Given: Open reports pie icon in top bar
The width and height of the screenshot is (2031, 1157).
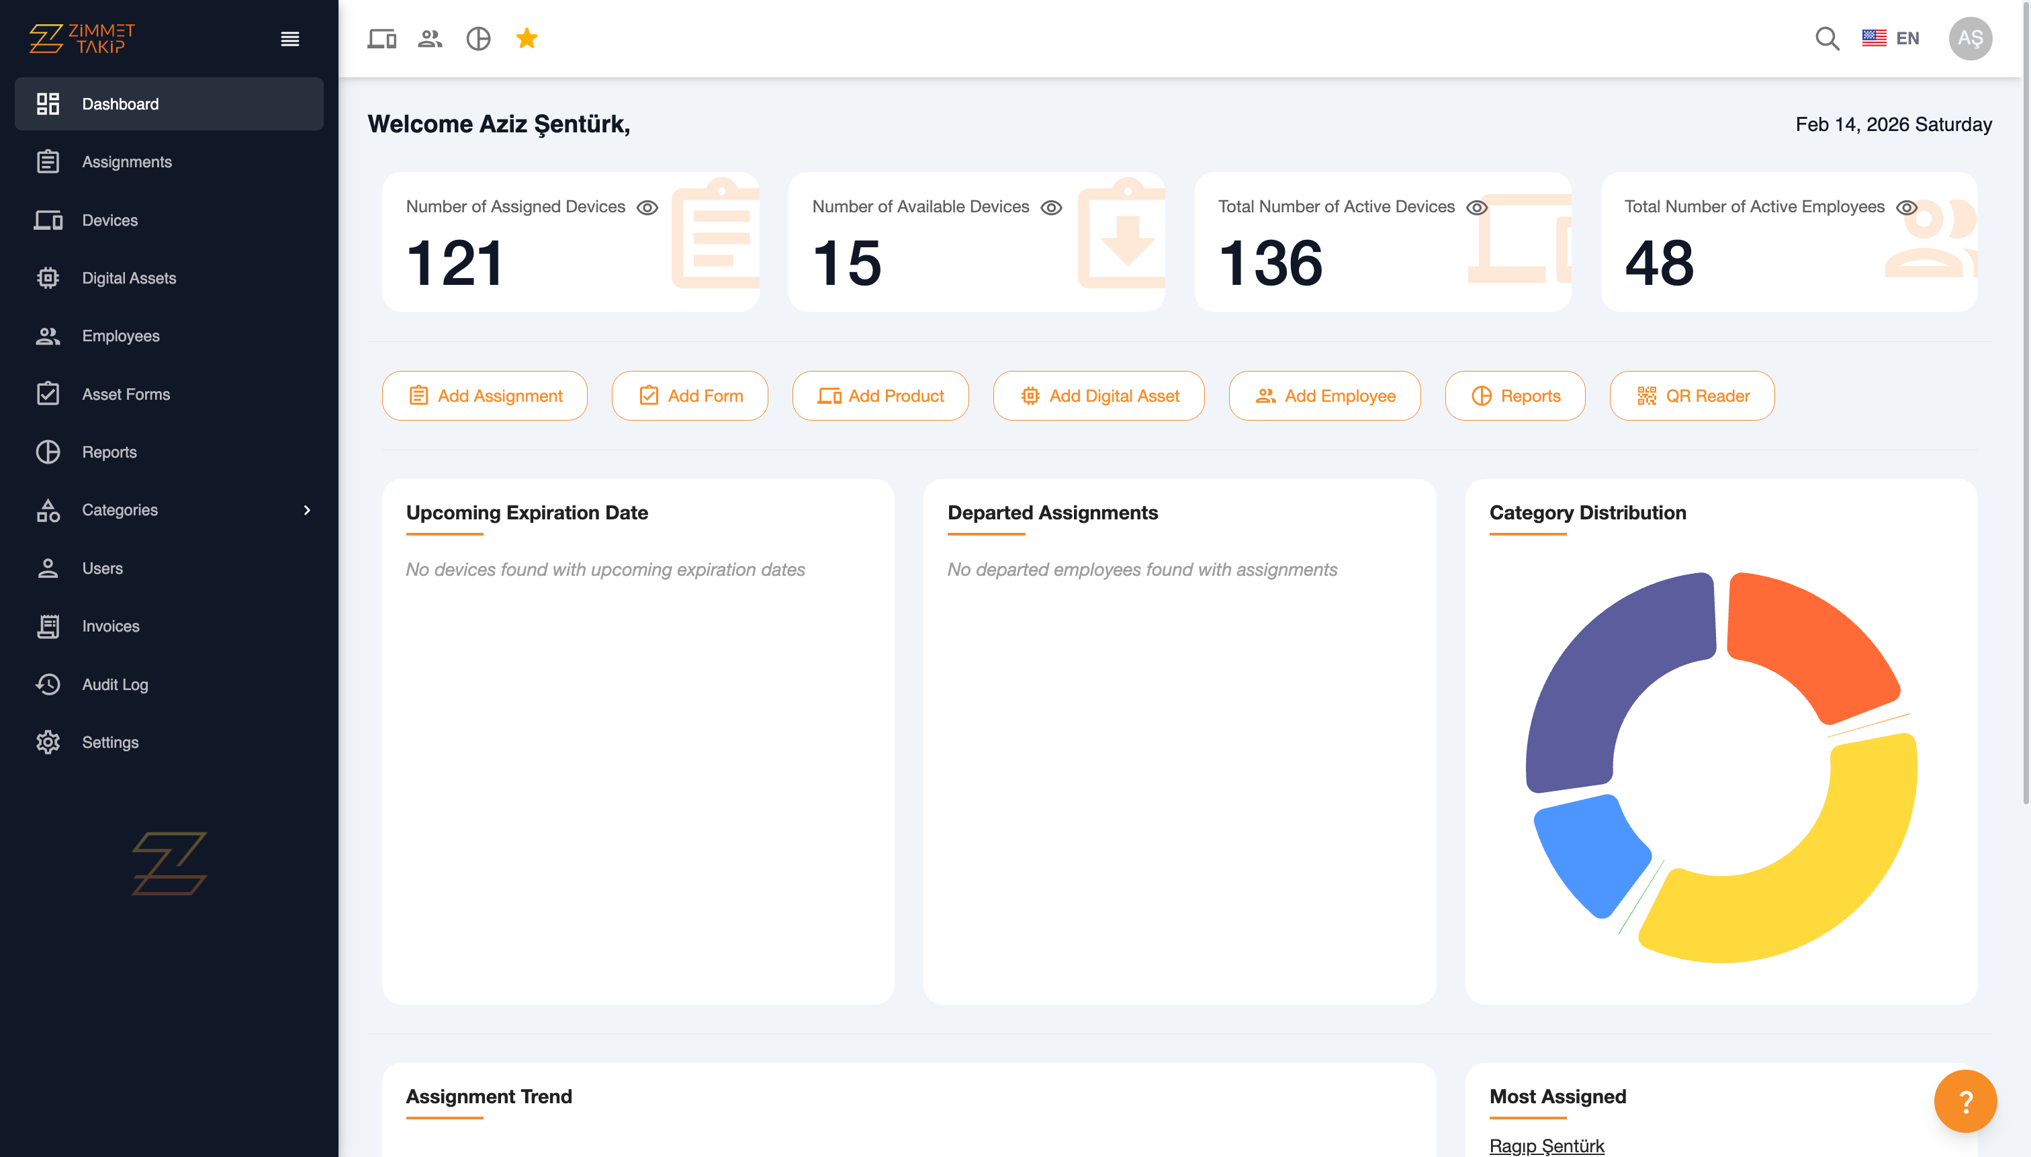Looking at the screenshot, I should click(x=478, y=39).
